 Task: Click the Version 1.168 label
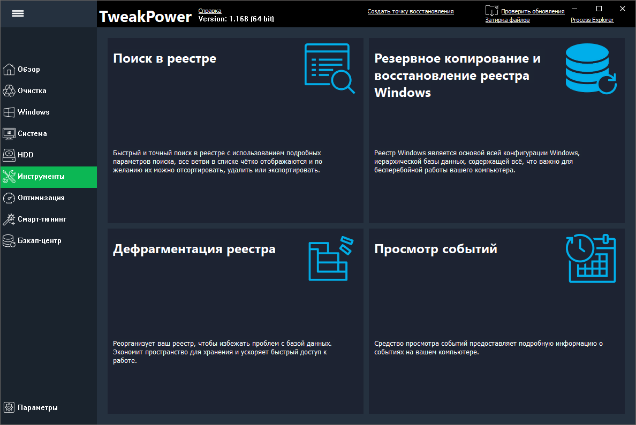point(236,19)
